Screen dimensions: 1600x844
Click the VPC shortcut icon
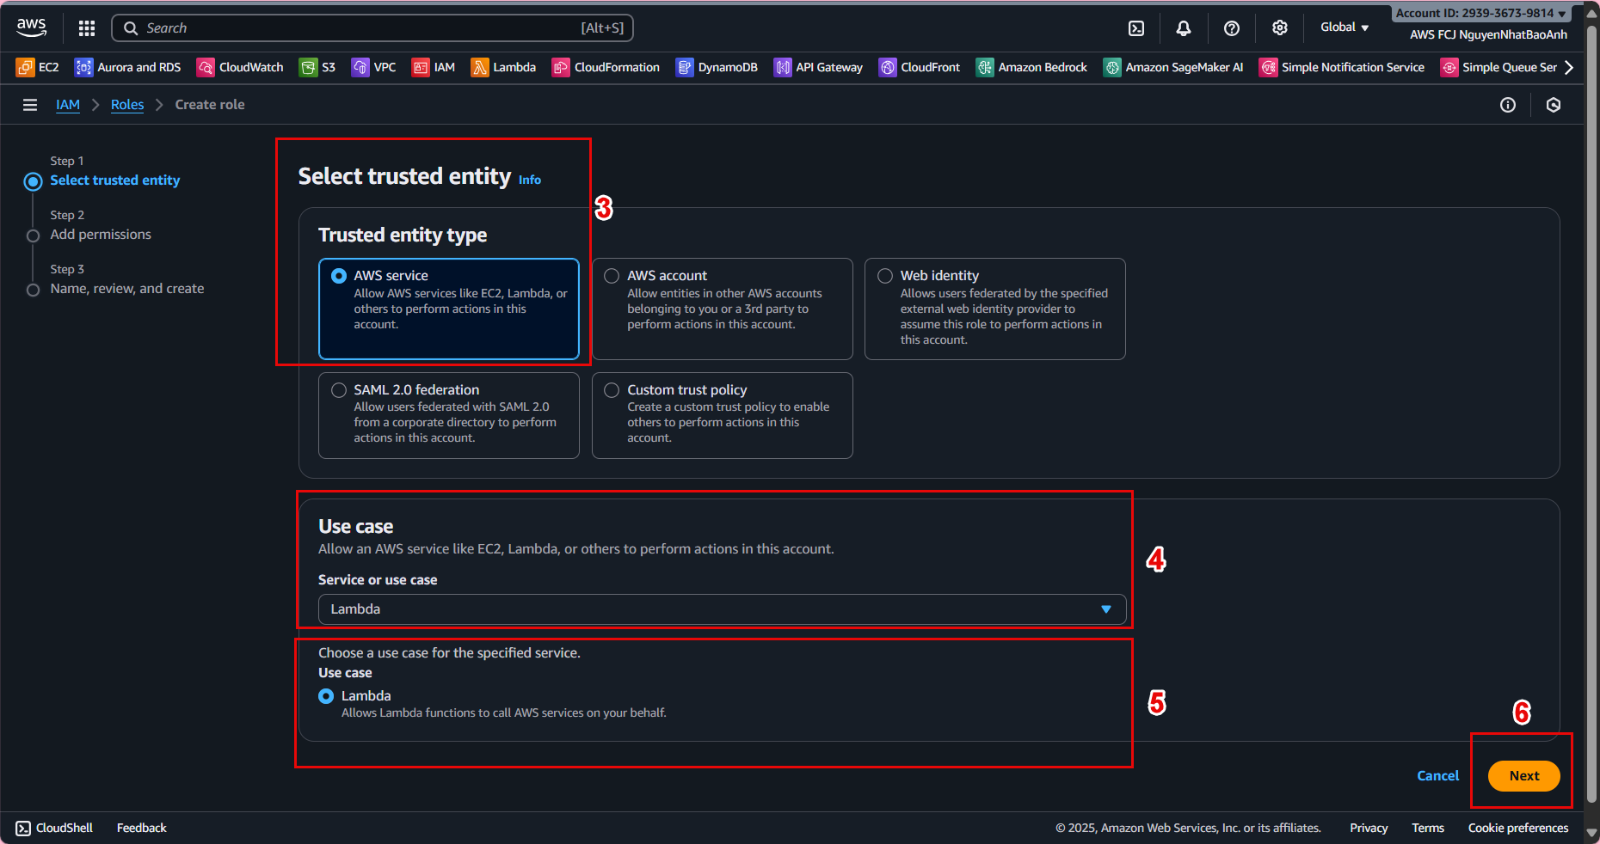click(360, 67)
